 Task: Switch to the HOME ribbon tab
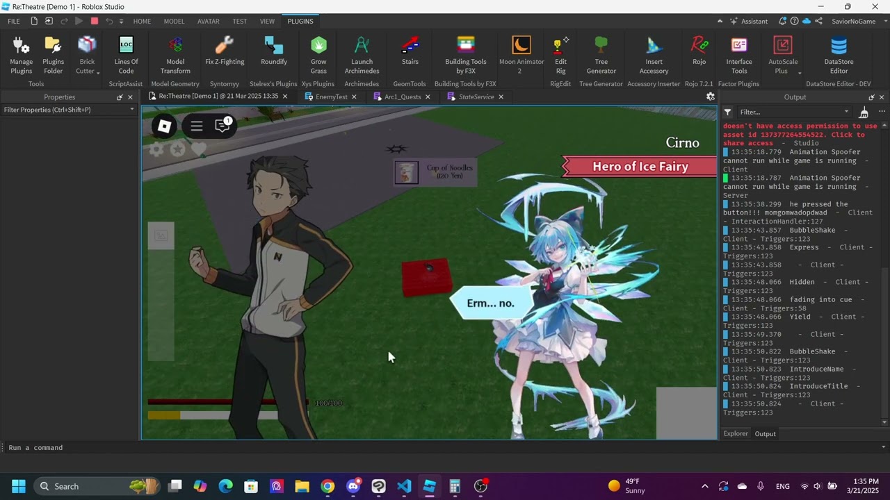142,22
